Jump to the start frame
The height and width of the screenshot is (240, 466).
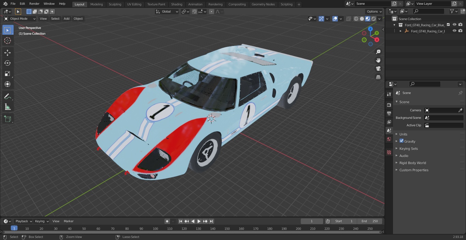(x=180, y=221)
